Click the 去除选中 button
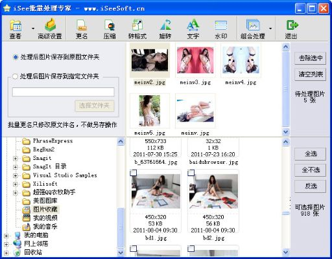This screenshot has width=332, height=259. click(x=310, y=58)
